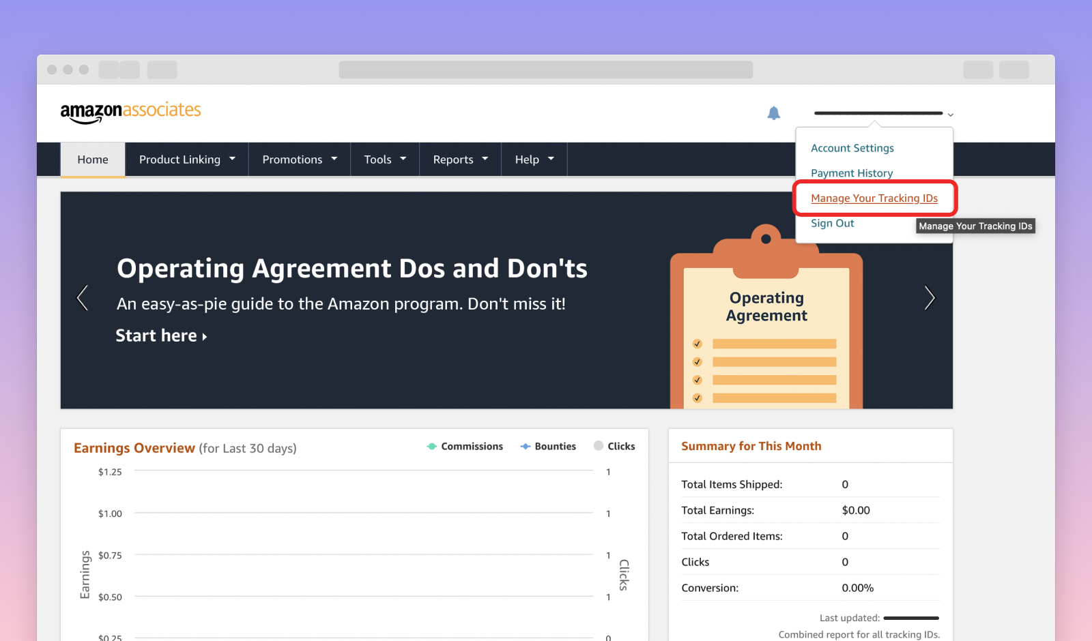This screenshot has height=641, width=1092.
Task: Select Account Settings from account menu
Action: coord(852,148)
